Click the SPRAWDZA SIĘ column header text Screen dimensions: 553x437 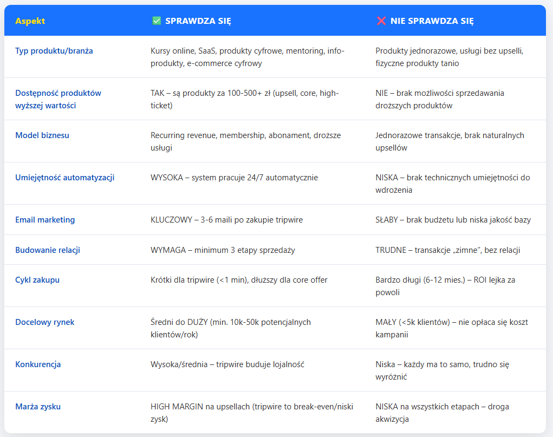coord(198,21)
